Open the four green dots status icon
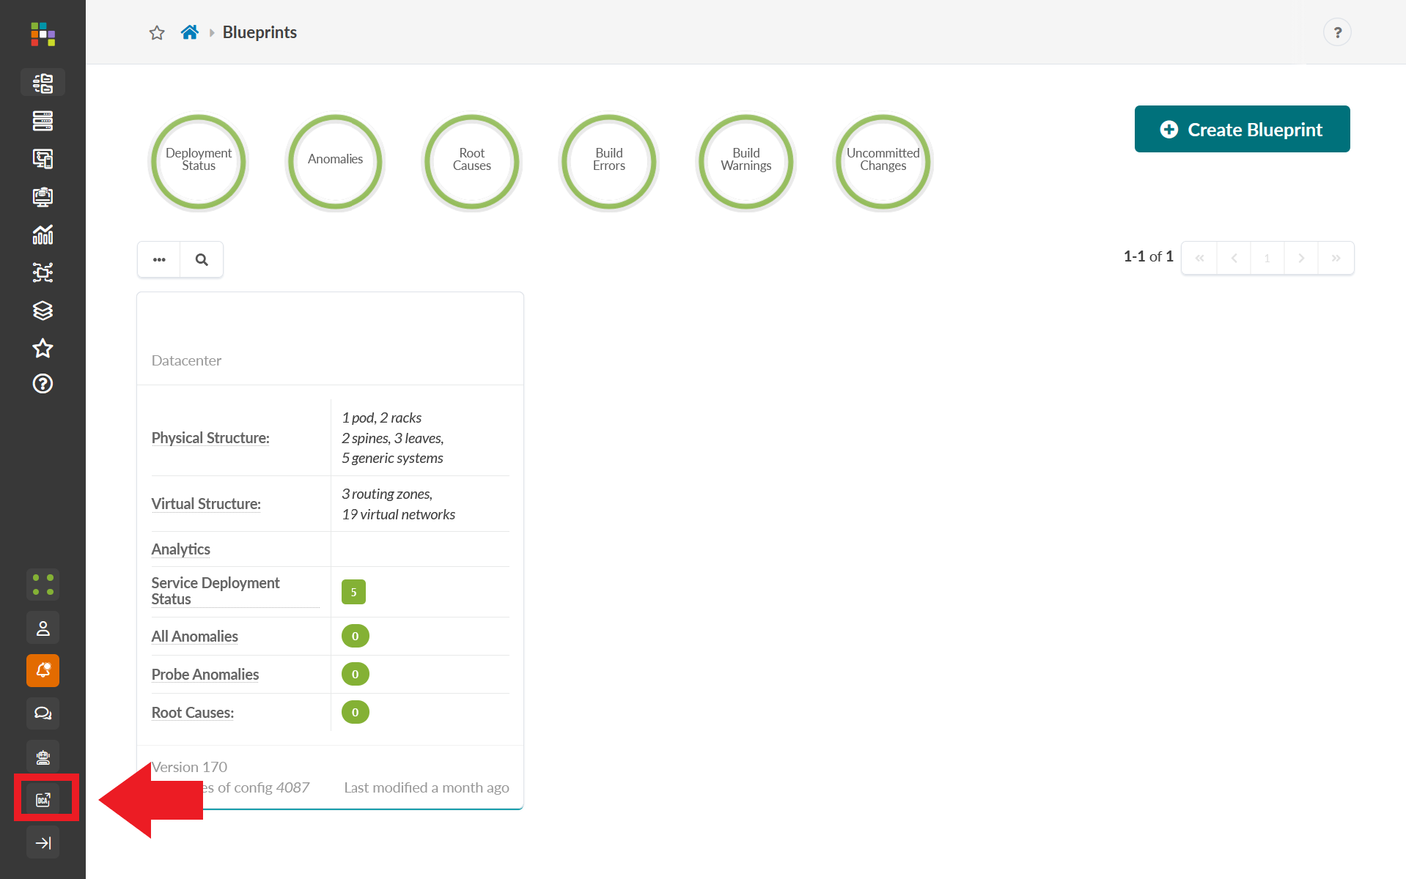Screen dimensions: 1406x879 tap(43, 585)
